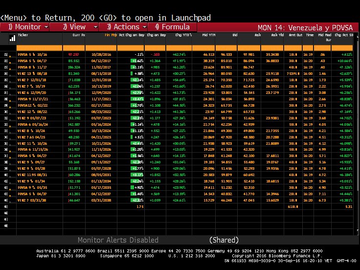Click maturity date 08/15/2018
This screenshot has height=270, width=360.
(x=101, y=74)
